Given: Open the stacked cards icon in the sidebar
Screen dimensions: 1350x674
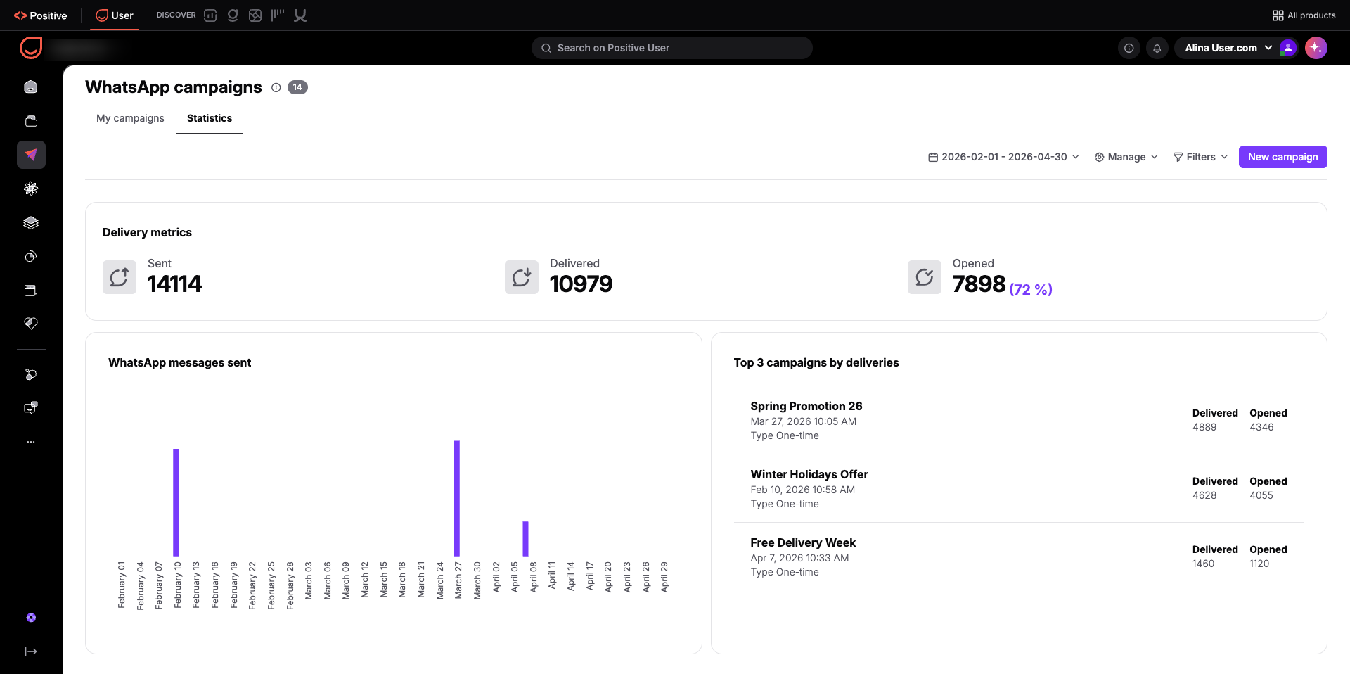Looking at the screenshot, I should coord(31,121).
